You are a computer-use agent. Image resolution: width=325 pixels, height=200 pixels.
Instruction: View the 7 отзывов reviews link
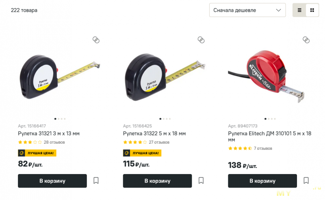click(263, 149)
